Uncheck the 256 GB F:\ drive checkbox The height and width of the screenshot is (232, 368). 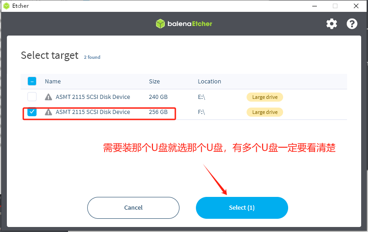coord(32,112)
